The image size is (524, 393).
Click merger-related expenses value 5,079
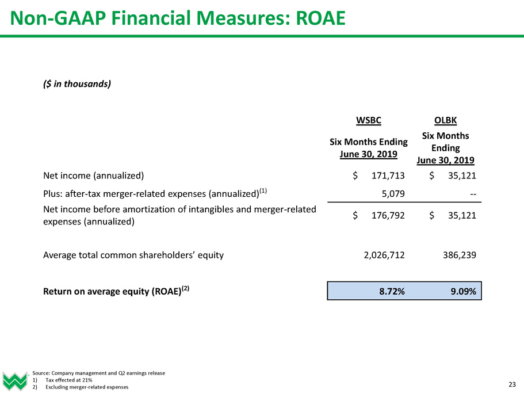tap(393, 194)
